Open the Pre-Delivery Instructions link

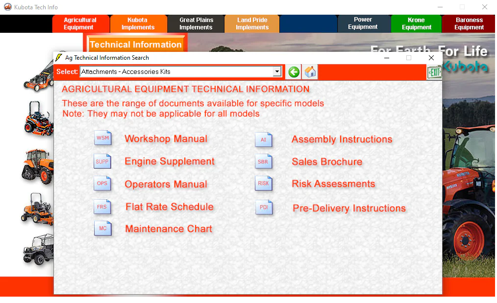click(349, 208)
